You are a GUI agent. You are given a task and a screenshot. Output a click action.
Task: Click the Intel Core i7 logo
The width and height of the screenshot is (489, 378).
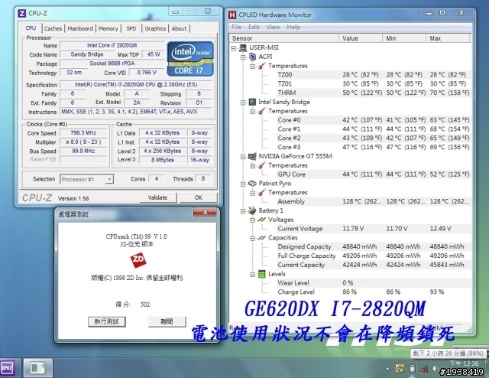coord(190,59)
